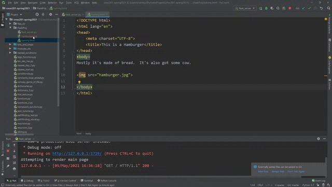
Task: Click Rerun icon in Run panel
Action: pos(8,145)
